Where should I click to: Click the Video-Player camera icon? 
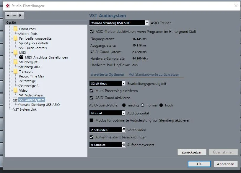[21, 95]
